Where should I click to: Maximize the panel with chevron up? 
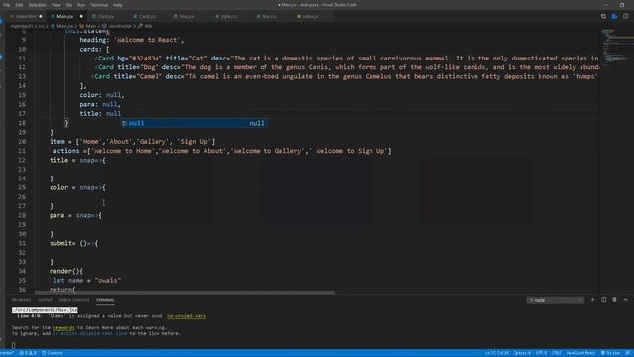tap(625, 300)
